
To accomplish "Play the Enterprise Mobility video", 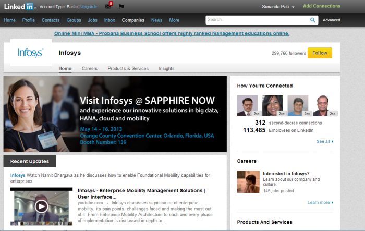I will [x=41, y=206].
